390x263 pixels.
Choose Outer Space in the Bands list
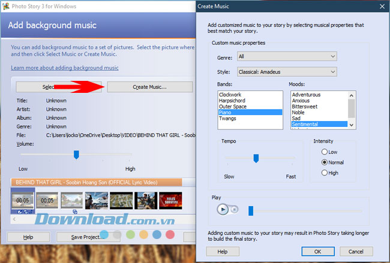[x=250, y=107]
